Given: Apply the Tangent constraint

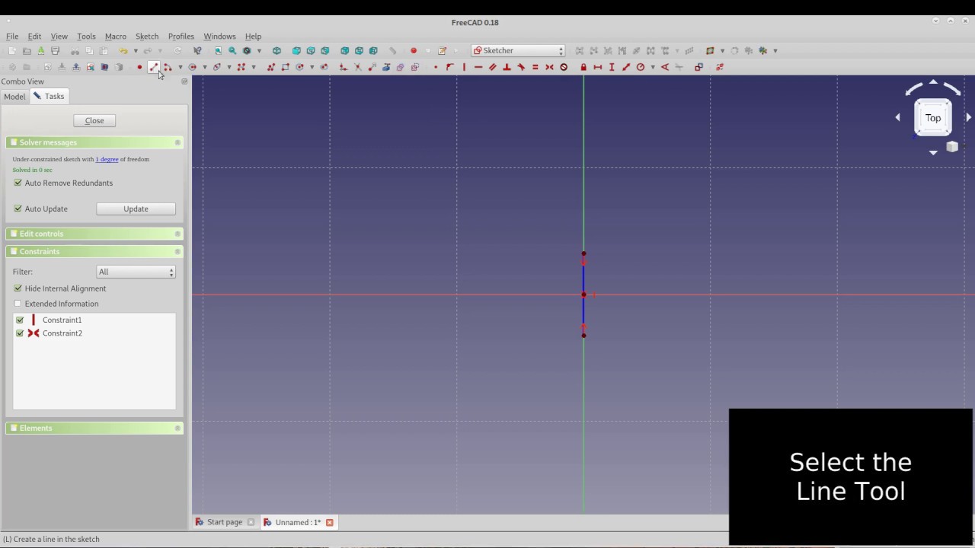Looking at the screenshot, I should 521,67.
